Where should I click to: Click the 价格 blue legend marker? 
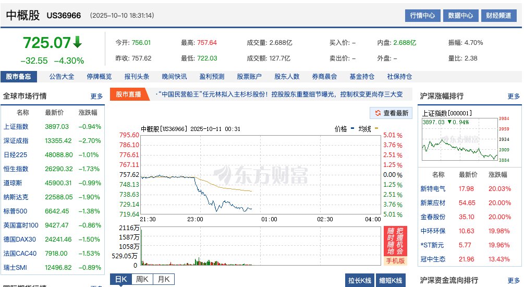[x=352, y=128]
